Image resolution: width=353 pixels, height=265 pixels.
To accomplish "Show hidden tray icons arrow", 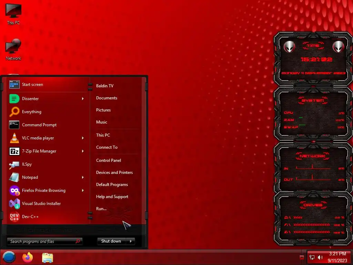I will (x=302, y=257).
